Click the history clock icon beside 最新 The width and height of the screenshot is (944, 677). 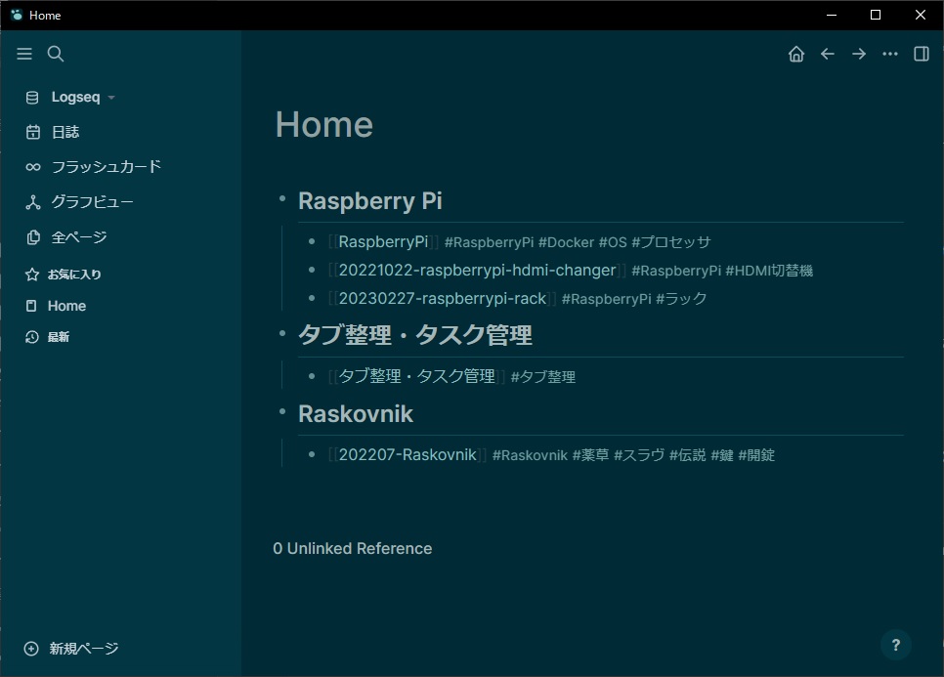[32, 337]
